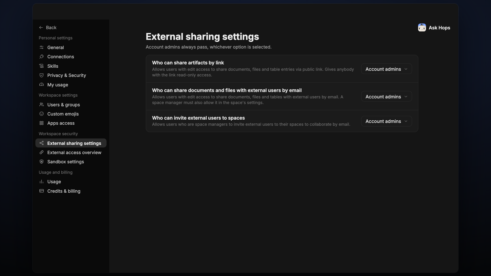Viewport: 491px width, 276px height.
Task: Open the Apps access page
Action: (x=61, y=123)
